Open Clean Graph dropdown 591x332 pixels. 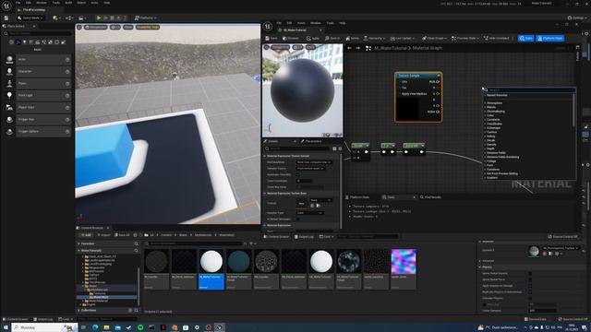pyautogui.click(x=434, y=38)
